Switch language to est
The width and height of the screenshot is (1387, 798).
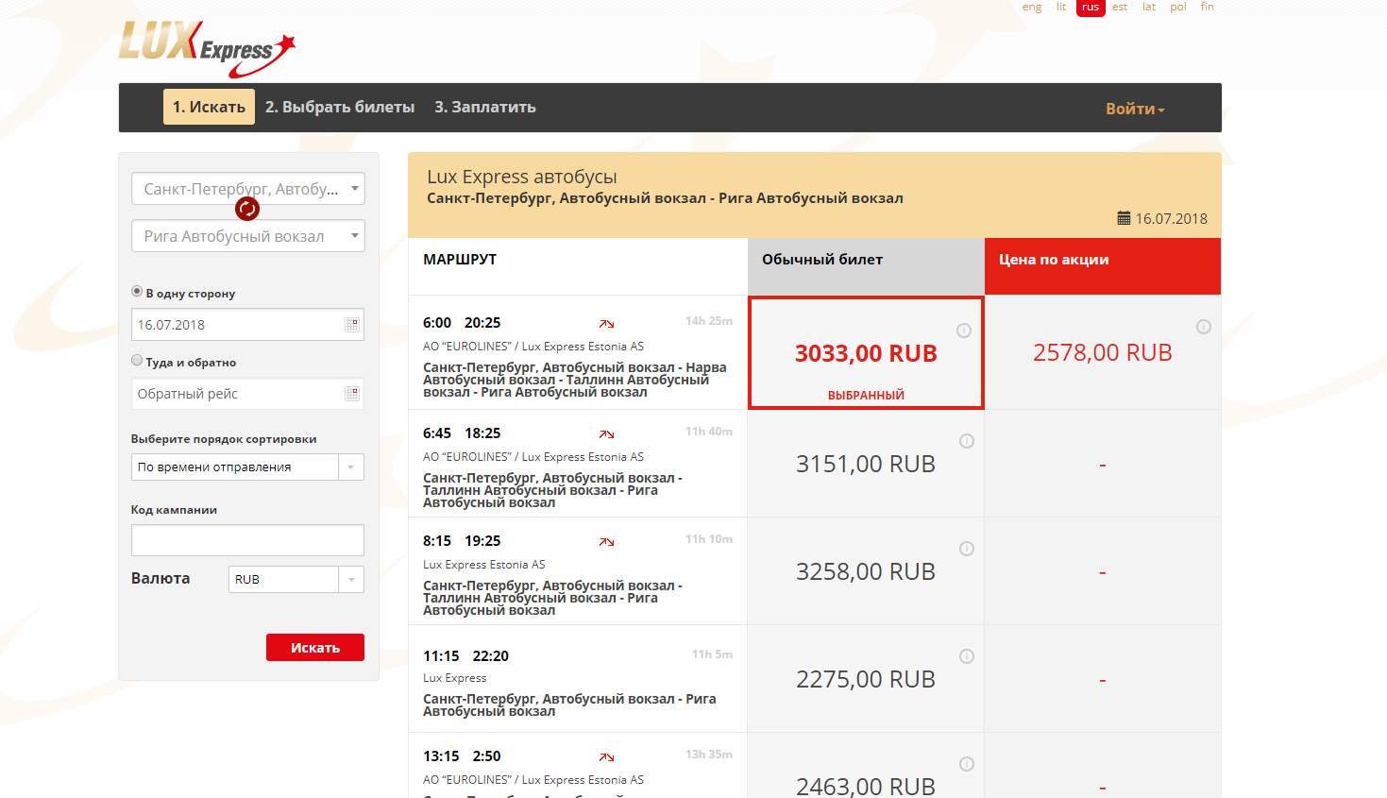1120,7
